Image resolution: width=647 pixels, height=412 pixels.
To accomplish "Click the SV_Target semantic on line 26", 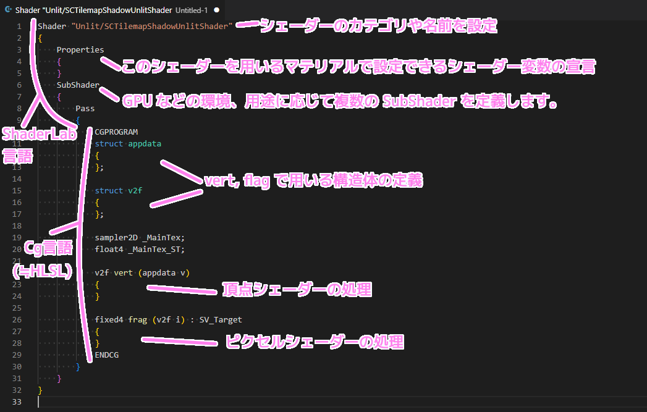I will [219, 319].
